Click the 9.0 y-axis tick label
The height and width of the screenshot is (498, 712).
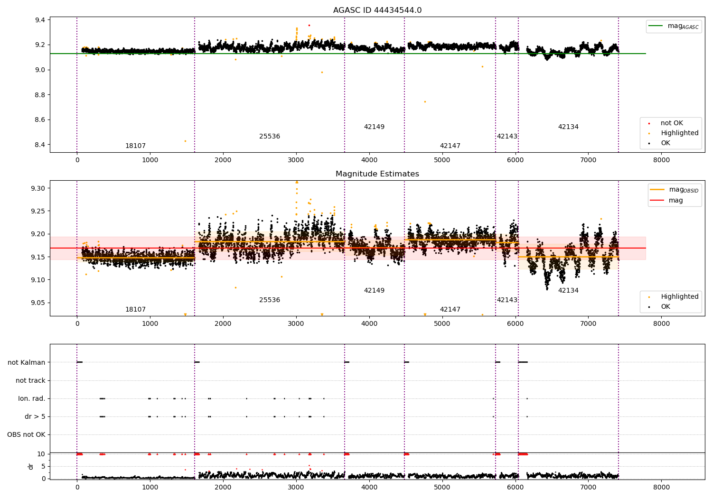point(40,70)
